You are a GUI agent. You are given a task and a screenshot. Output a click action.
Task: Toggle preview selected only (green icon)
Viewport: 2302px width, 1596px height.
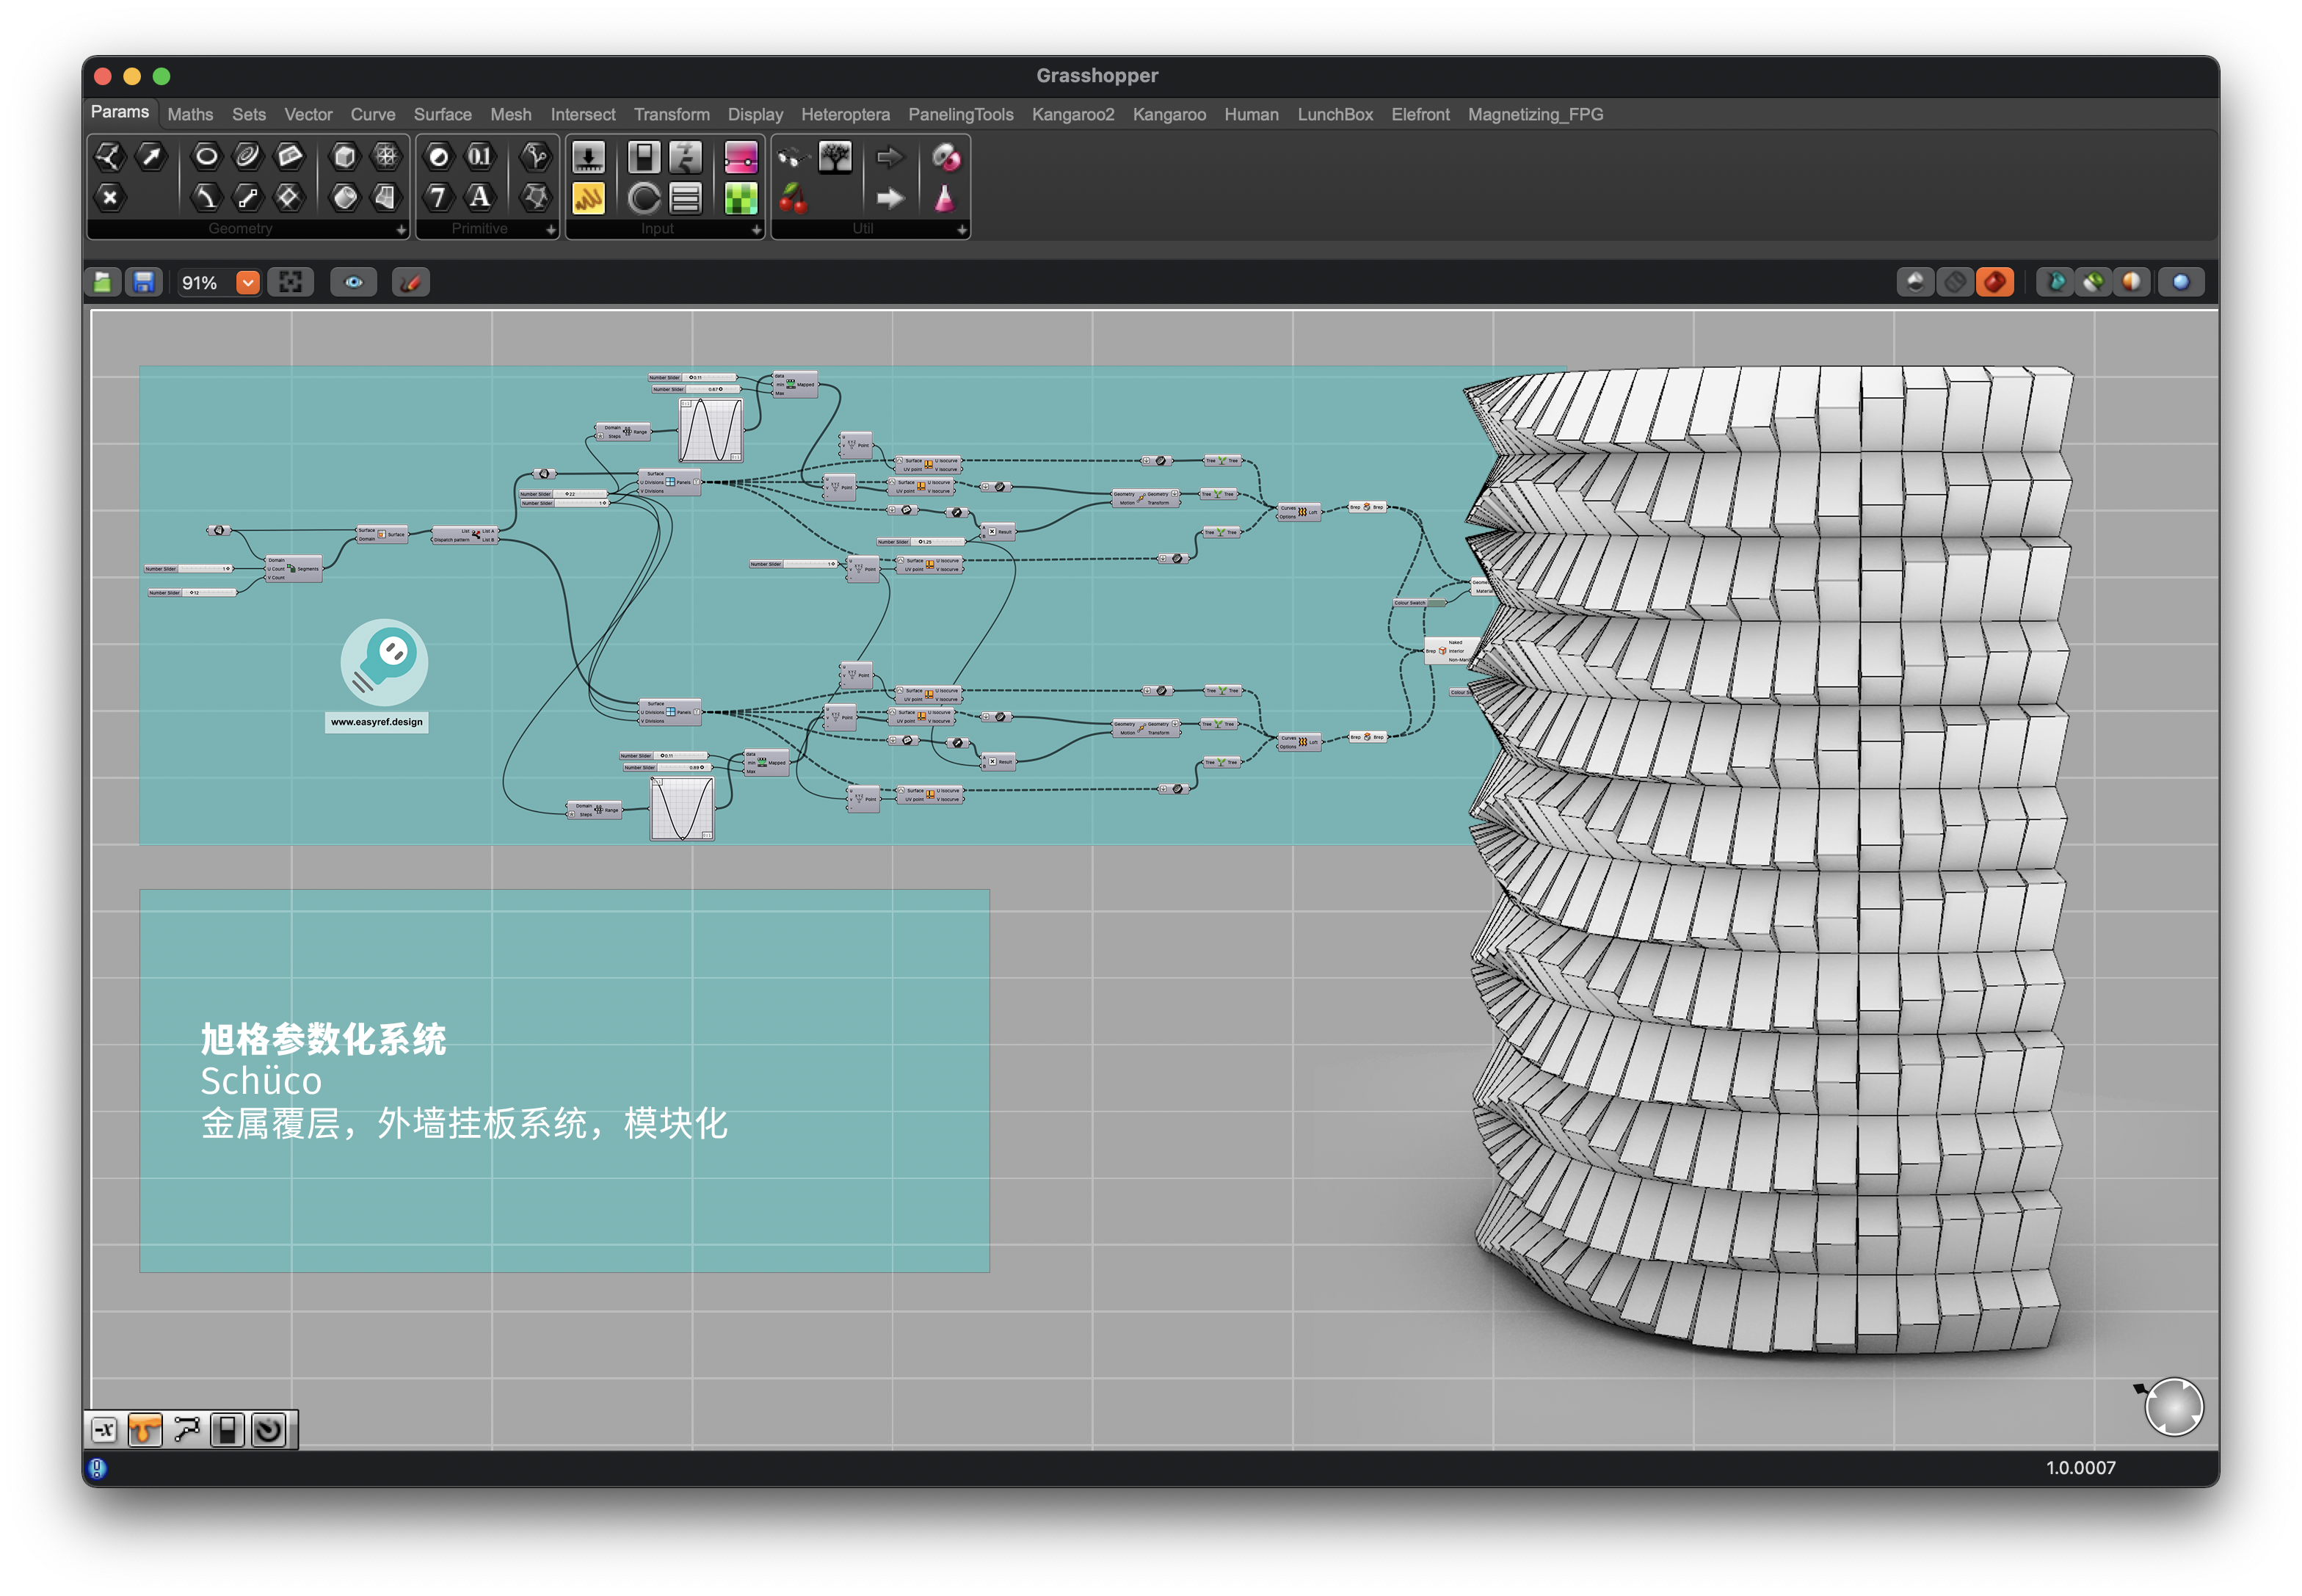click(2093, 283)
